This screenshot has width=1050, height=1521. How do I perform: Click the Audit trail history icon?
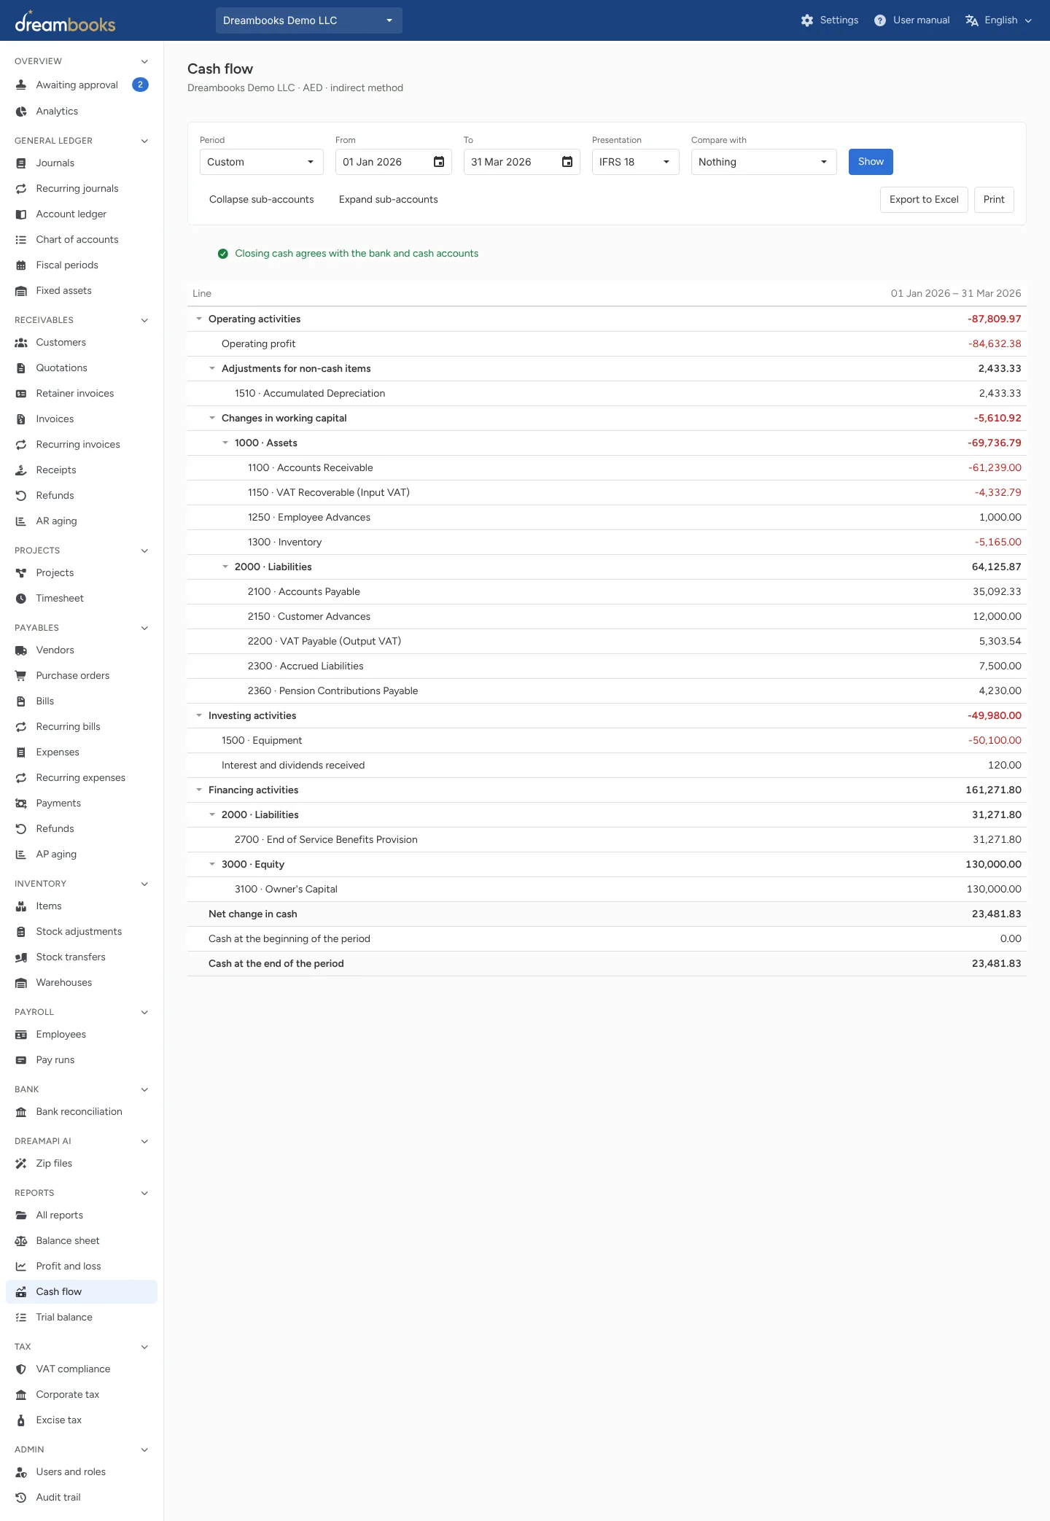[x=21, y=1498]
